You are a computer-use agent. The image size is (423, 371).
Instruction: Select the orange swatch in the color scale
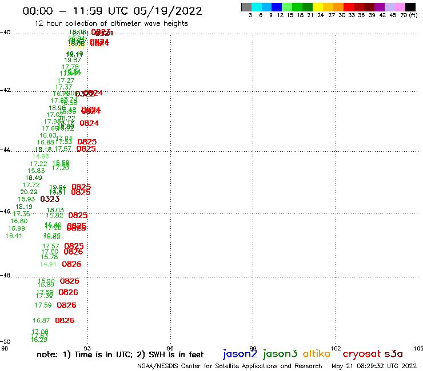point(338,7)
